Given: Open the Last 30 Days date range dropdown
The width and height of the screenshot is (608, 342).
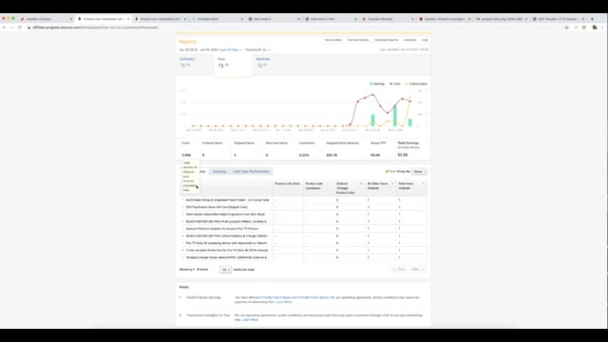Looking at the screenshot, I should click(231, 49).
